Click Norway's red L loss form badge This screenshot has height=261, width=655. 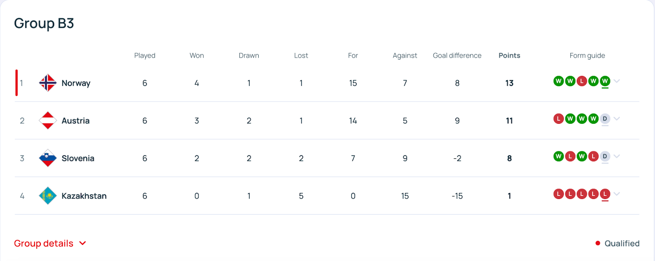(x=582, y=81)
